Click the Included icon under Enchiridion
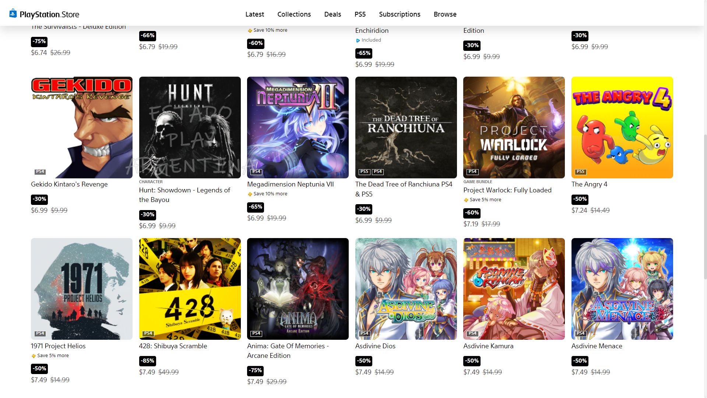707x398 pixels. click(358, 41)
